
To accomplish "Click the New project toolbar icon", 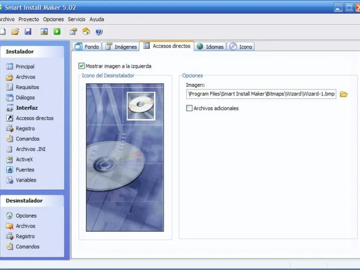I will pos(3,31).
